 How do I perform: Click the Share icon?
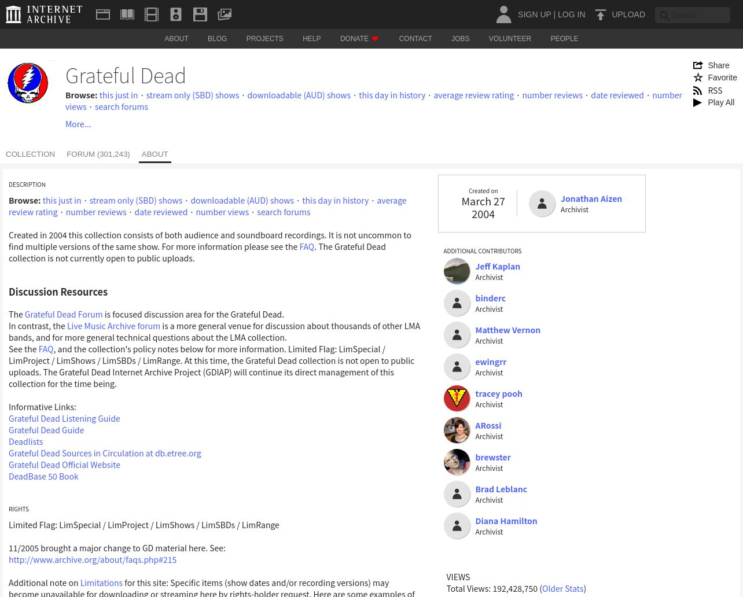pos(698,65)
